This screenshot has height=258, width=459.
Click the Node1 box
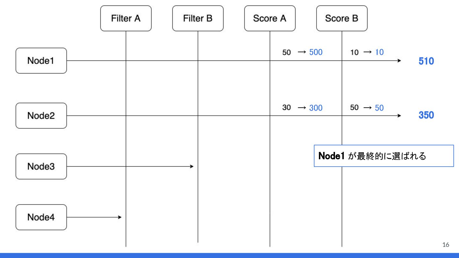(x=41, y=61)
